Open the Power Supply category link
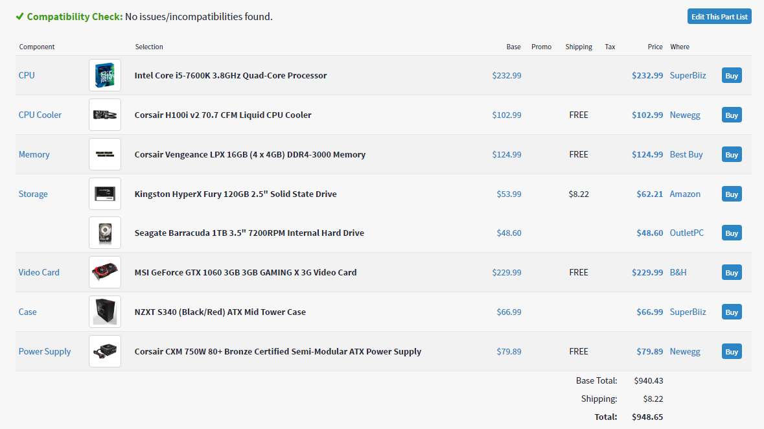764x429 pixels. click(x=45, y=352)
